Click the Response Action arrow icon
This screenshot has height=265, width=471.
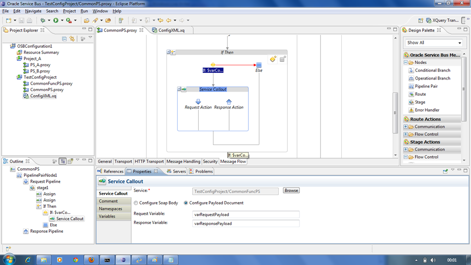click(x=229, y=102)
